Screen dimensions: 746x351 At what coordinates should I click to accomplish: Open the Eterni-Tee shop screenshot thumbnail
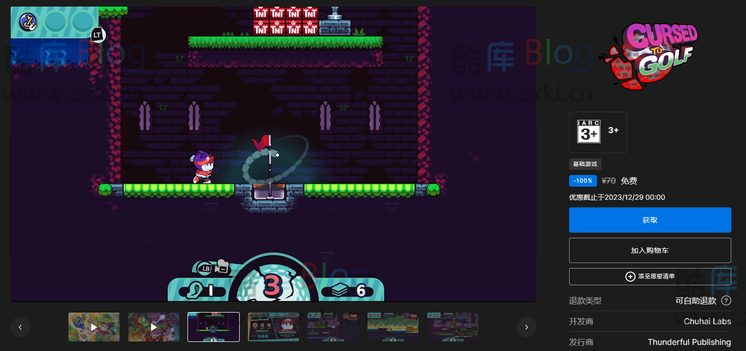pyautogui.click(x=273, y=327)
